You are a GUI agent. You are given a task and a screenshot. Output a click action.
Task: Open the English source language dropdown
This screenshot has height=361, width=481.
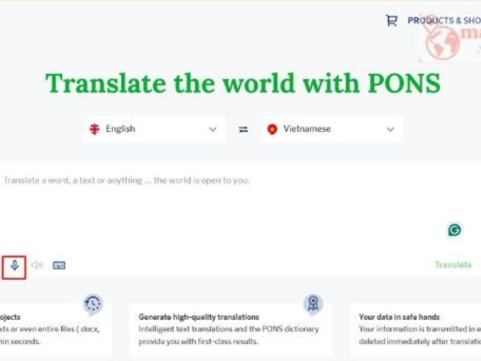[155, 129]
